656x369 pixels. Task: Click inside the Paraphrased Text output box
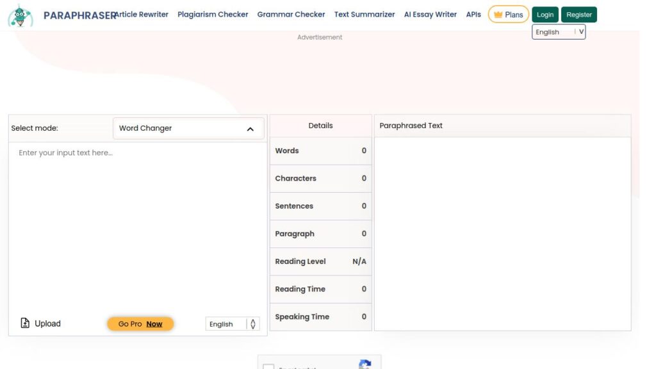502,234
